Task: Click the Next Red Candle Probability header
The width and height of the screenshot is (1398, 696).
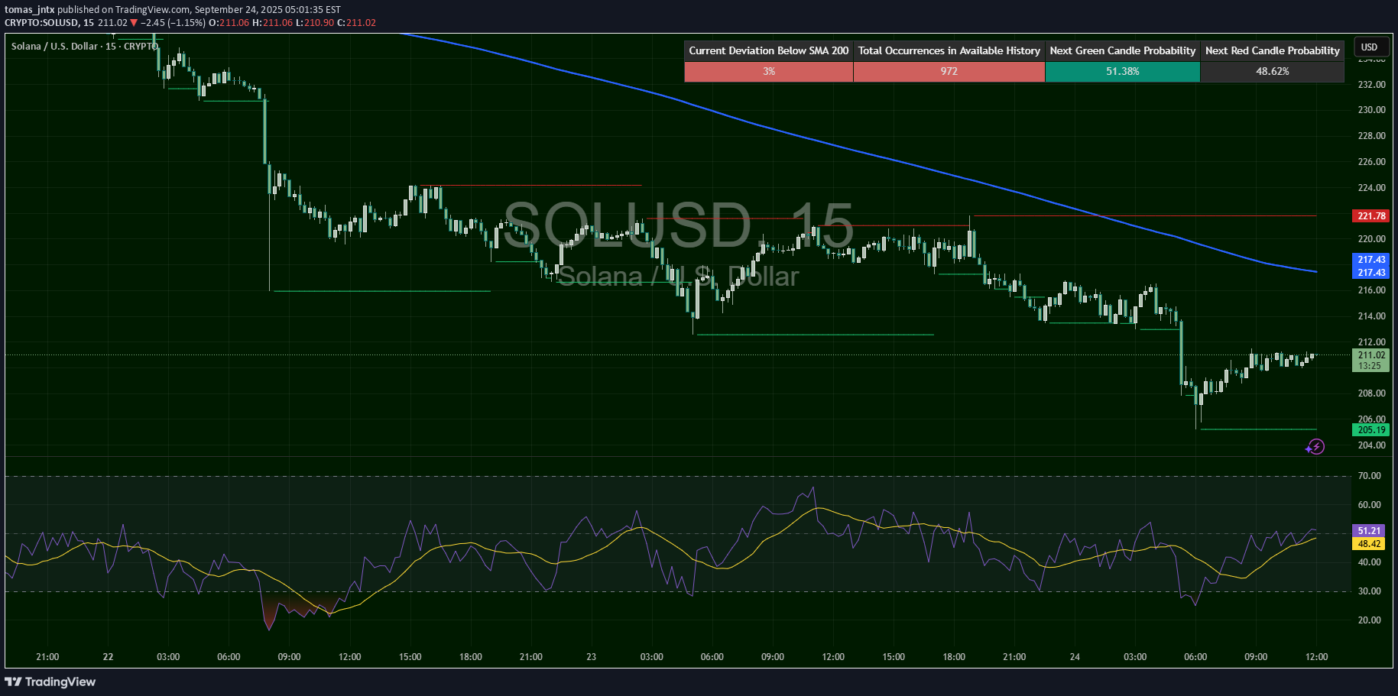Action: coord(1272,50)
